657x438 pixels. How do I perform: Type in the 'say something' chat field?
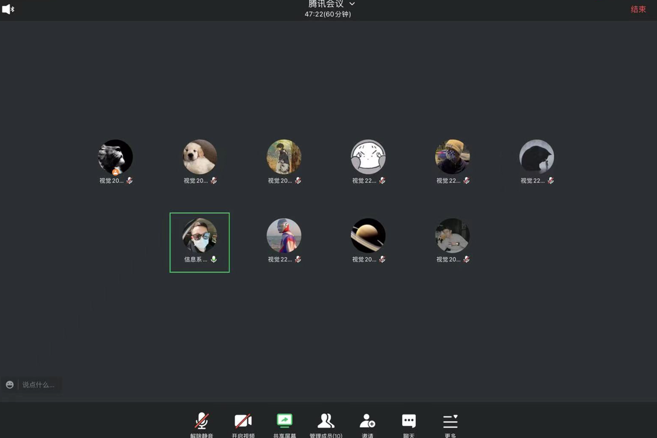(x=39, y=385)
